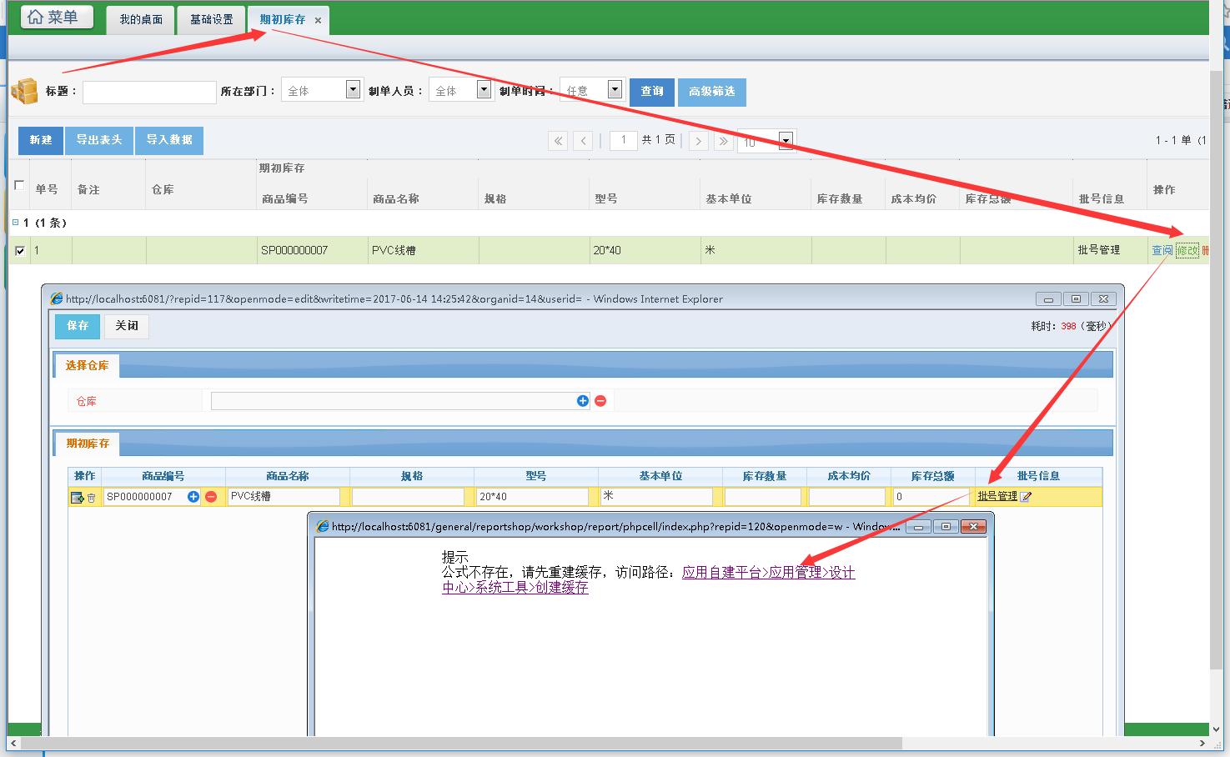Switch to the 我的桌面 tab
1230x757 pixels.
[141, 19]
